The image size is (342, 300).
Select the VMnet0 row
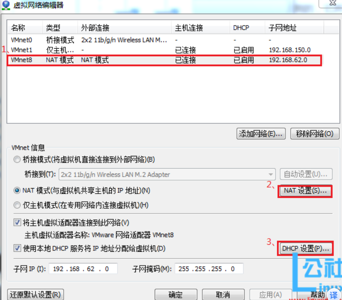click(x=165, y=40)
